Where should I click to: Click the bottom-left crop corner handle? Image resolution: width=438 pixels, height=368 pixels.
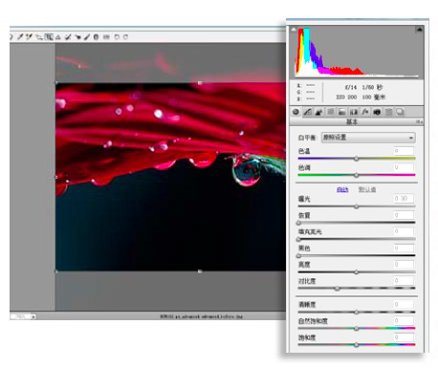click(x=56, y=271)
